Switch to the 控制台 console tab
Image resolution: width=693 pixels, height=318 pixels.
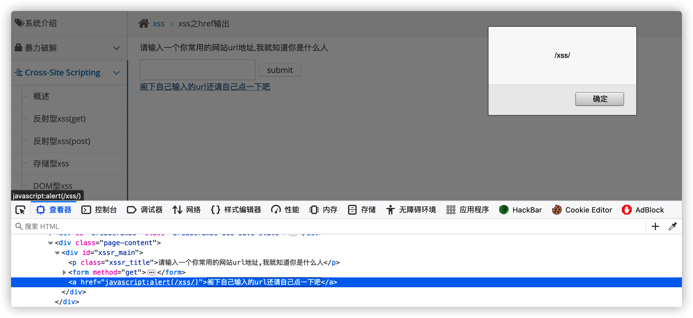99,210
